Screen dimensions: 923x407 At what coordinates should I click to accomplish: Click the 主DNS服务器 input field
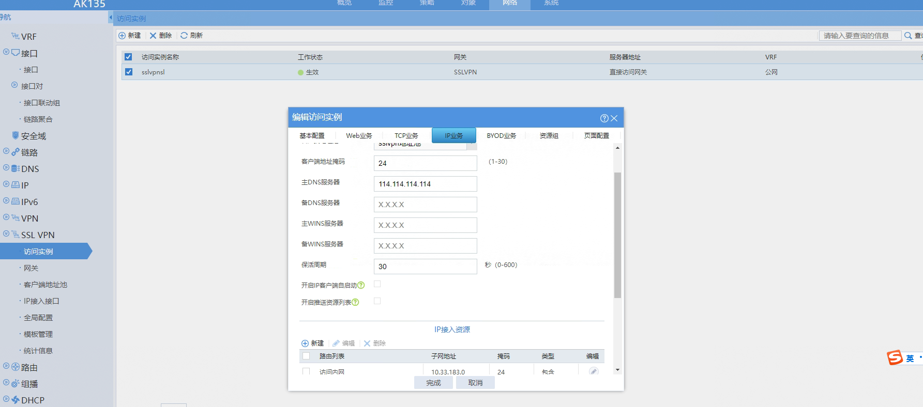pyautogui.click(x=426, y=184)
